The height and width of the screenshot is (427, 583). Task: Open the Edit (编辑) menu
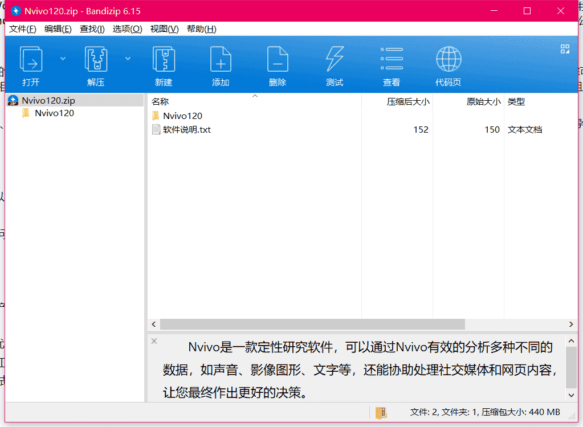point(58,29)
